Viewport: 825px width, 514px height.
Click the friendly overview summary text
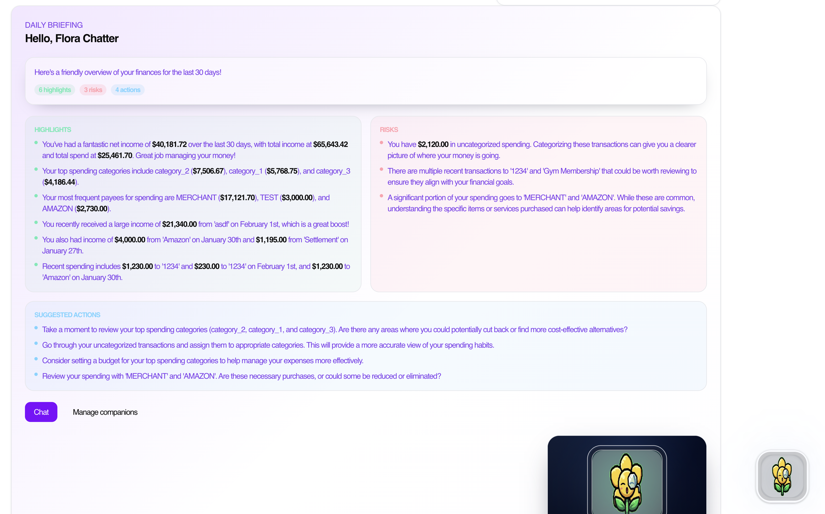pos(128,72)
